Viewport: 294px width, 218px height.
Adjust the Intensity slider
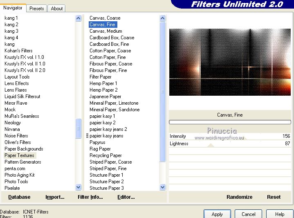coord(230,136)
